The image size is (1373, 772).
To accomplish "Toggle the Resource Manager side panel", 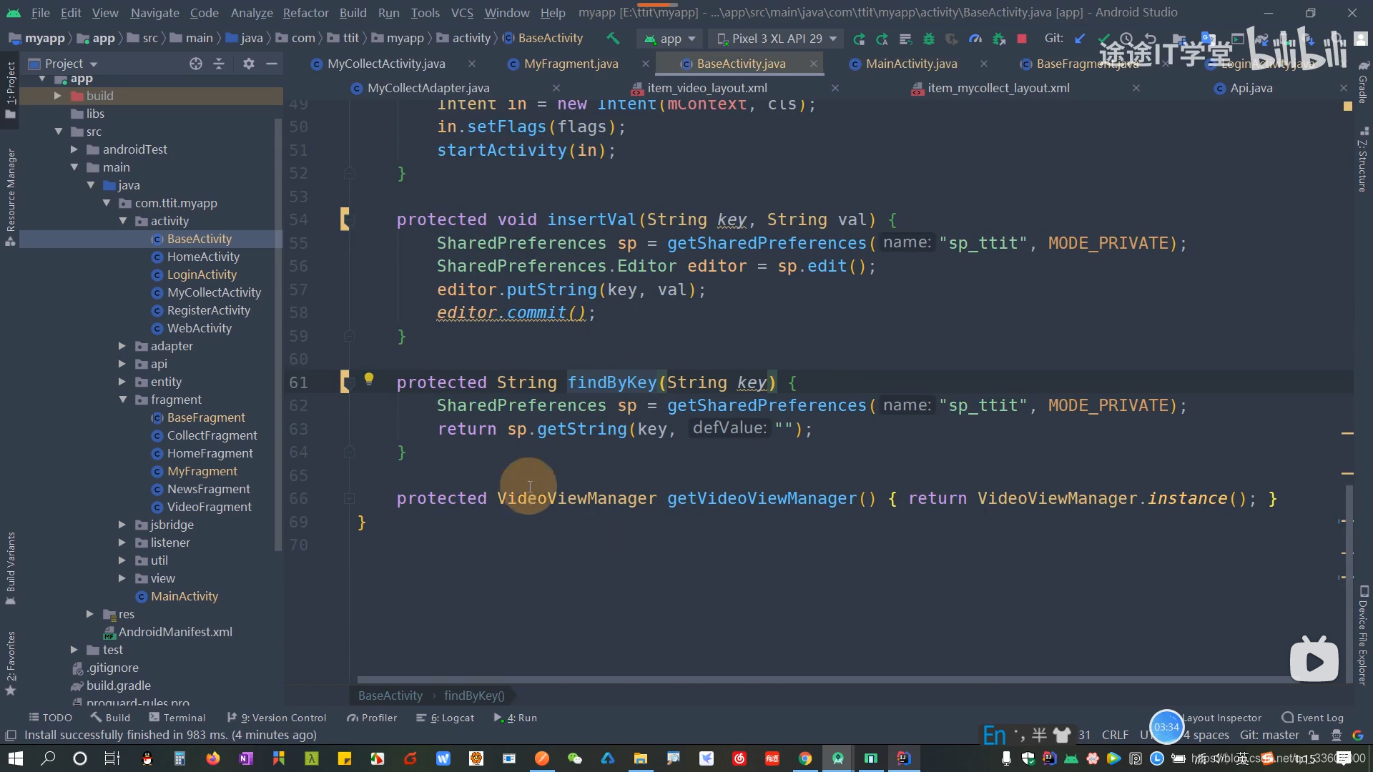I will tap(11, 197).
